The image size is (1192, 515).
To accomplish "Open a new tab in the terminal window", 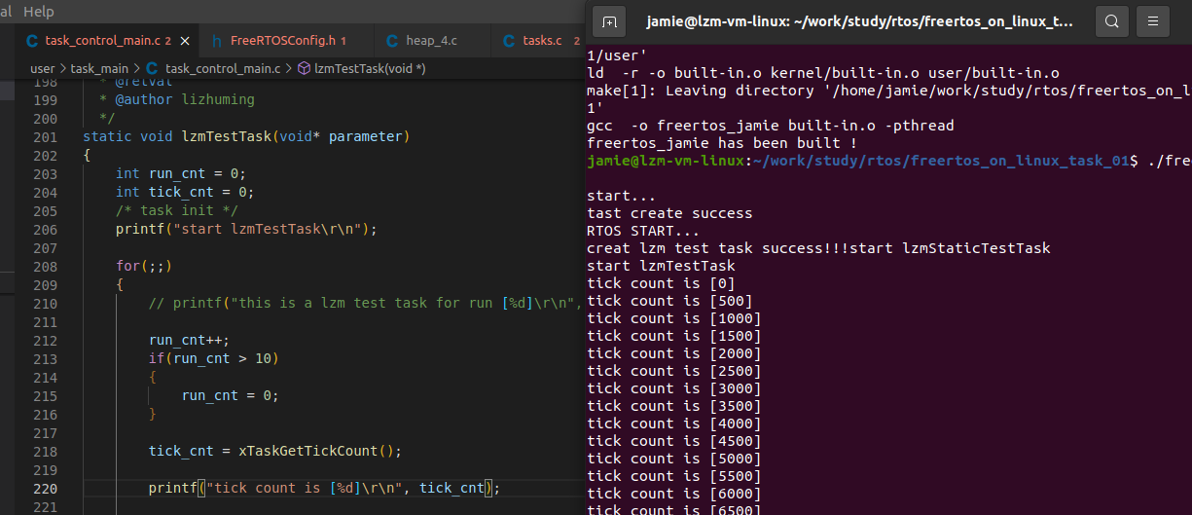I will pos(609,20).
